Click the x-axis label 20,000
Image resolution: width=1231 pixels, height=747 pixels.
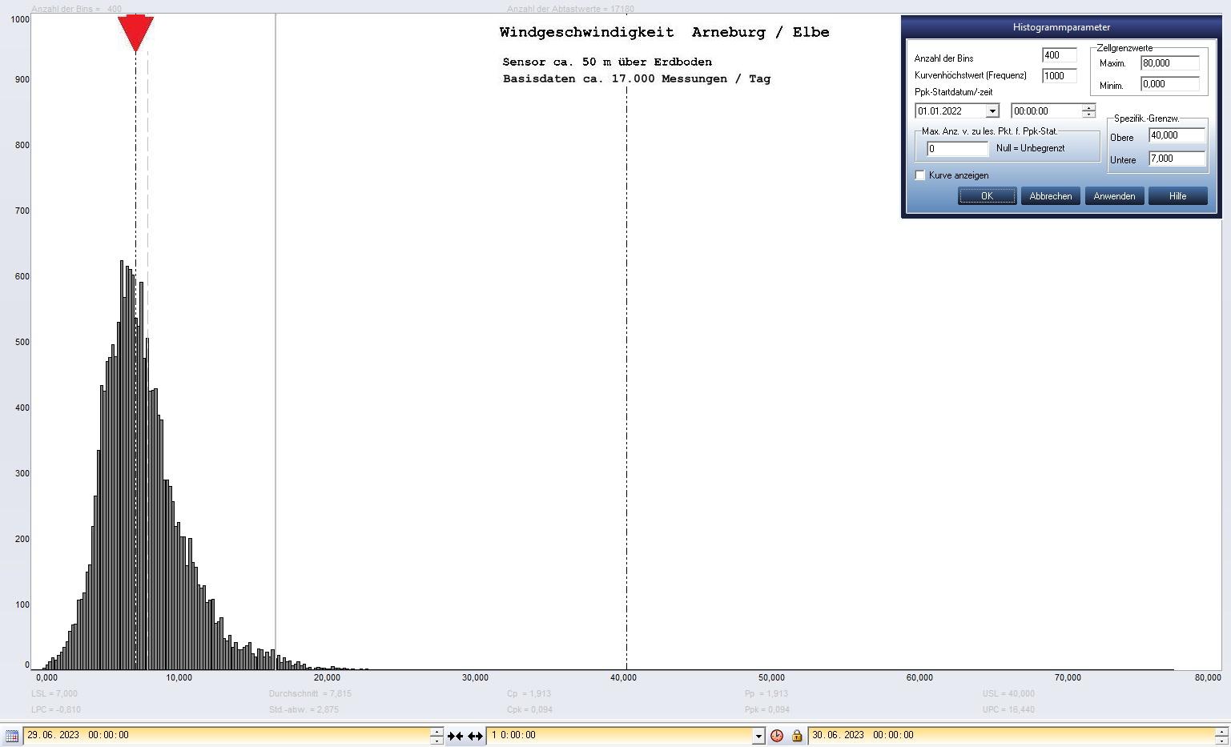point(327,677)
